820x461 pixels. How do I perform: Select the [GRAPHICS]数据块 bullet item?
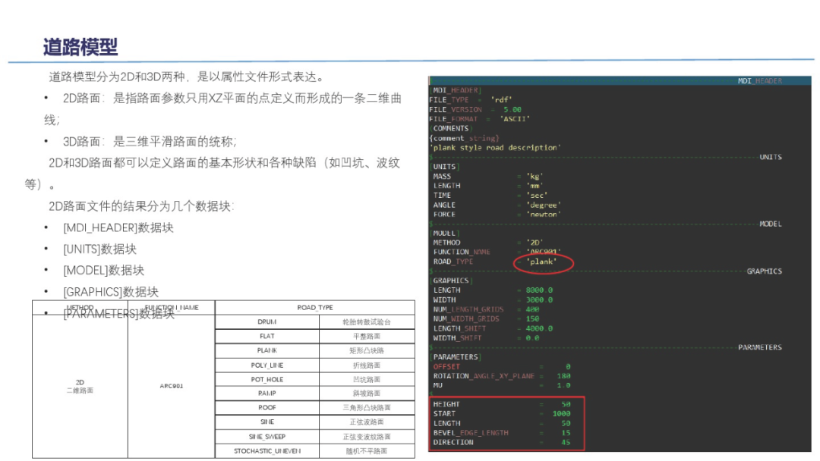click(111, 291)
